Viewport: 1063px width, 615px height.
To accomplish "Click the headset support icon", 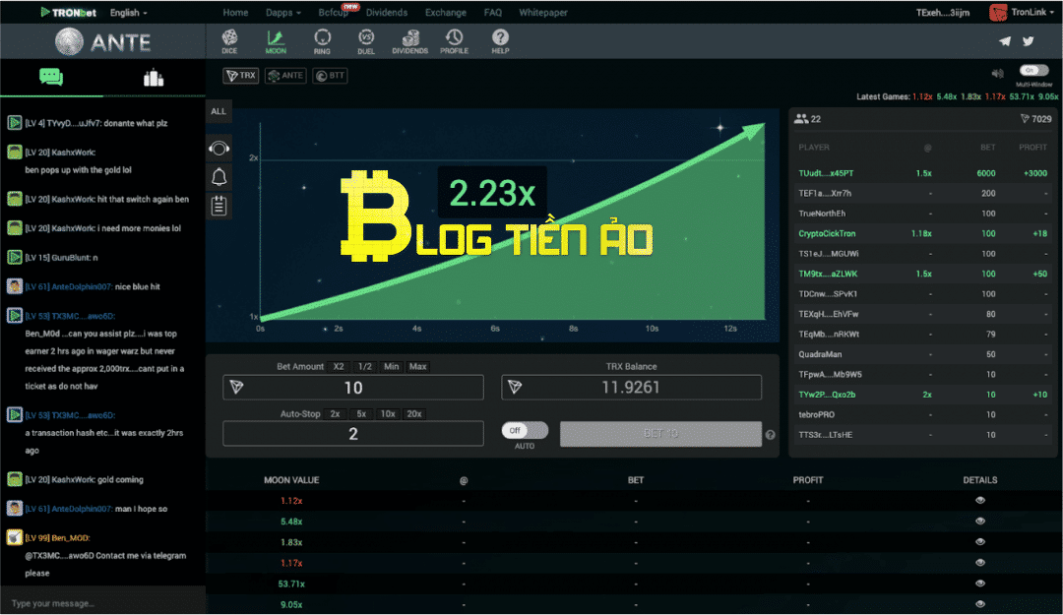I will (219, 148).
